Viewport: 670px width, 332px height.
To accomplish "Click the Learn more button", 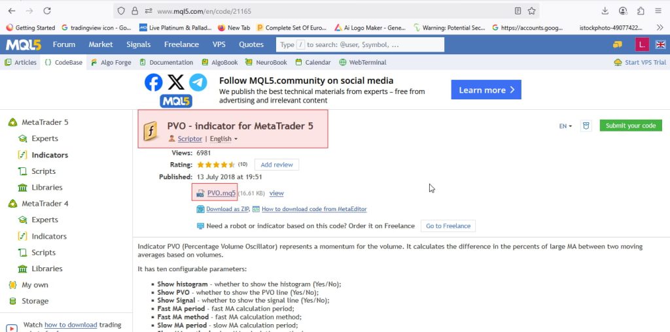I will click(x=486, y=90).
